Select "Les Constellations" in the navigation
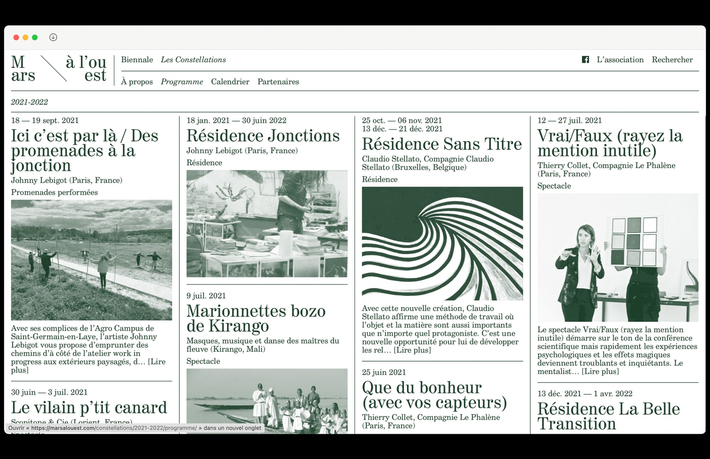Image resolution: width=710 pixels, height=459 pixels. [193, 60]
